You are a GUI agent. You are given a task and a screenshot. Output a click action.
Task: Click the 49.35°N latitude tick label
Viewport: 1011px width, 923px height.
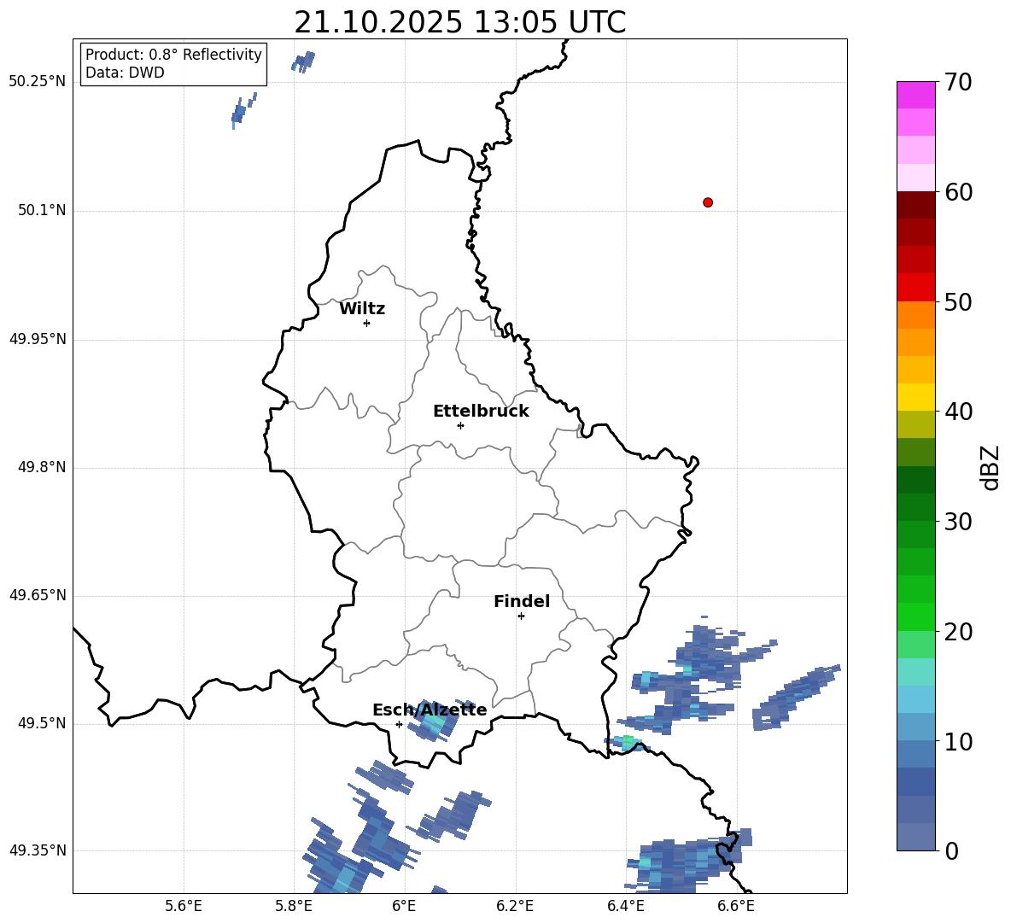point(38,850)
